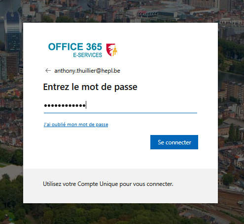Click the gray footer banner area
This screenshot has width=244, height=224.
pos(120,186)
